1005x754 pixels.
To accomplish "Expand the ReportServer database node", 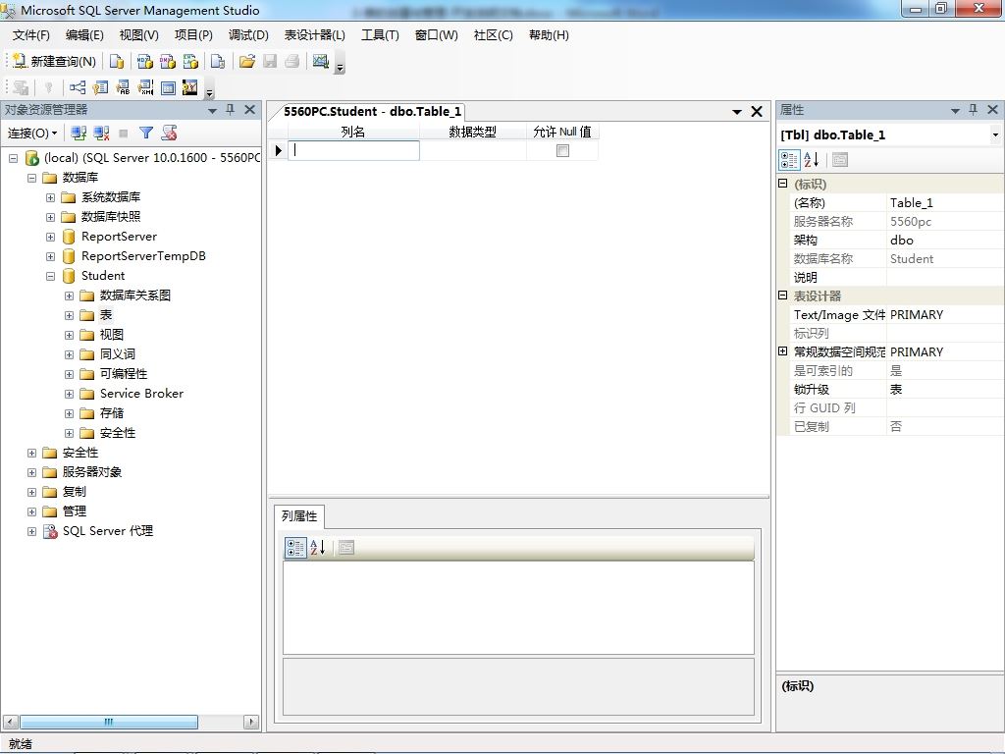I will click(x=50, y=238).
